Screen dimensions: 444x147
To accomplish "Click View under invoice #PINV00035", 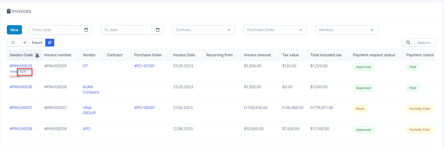I will pyautogui.click(x=13, y=72).
